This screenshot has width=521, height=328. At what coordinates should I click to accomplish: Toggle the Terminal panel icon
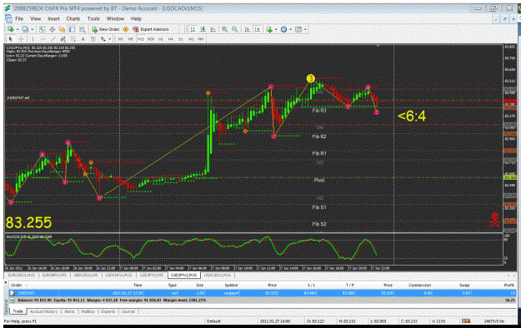pos(72,29)
